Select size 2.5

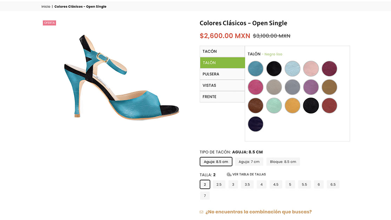[x=219, y=184]
